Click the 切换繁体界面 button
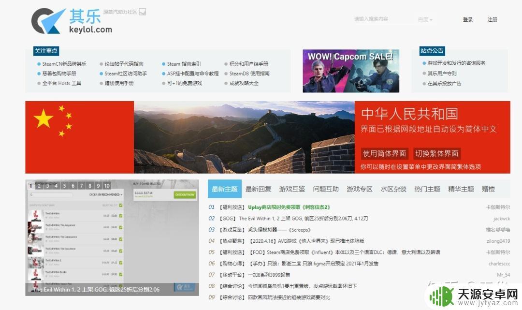The width and height of the screenshot is (522, 310). 437,153
